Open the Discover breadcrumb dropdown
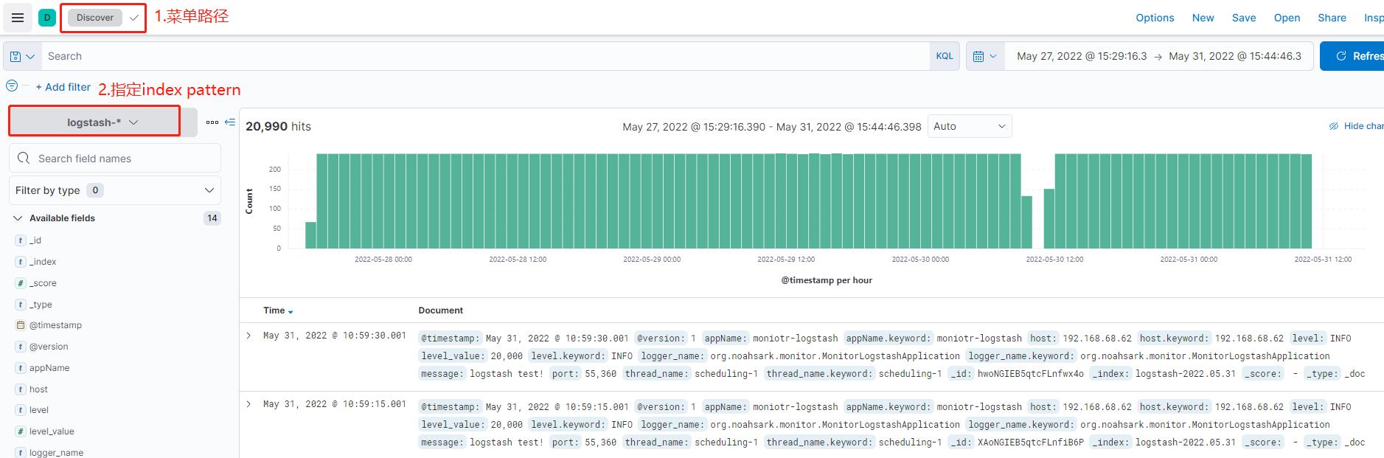 tap(103, 18)
